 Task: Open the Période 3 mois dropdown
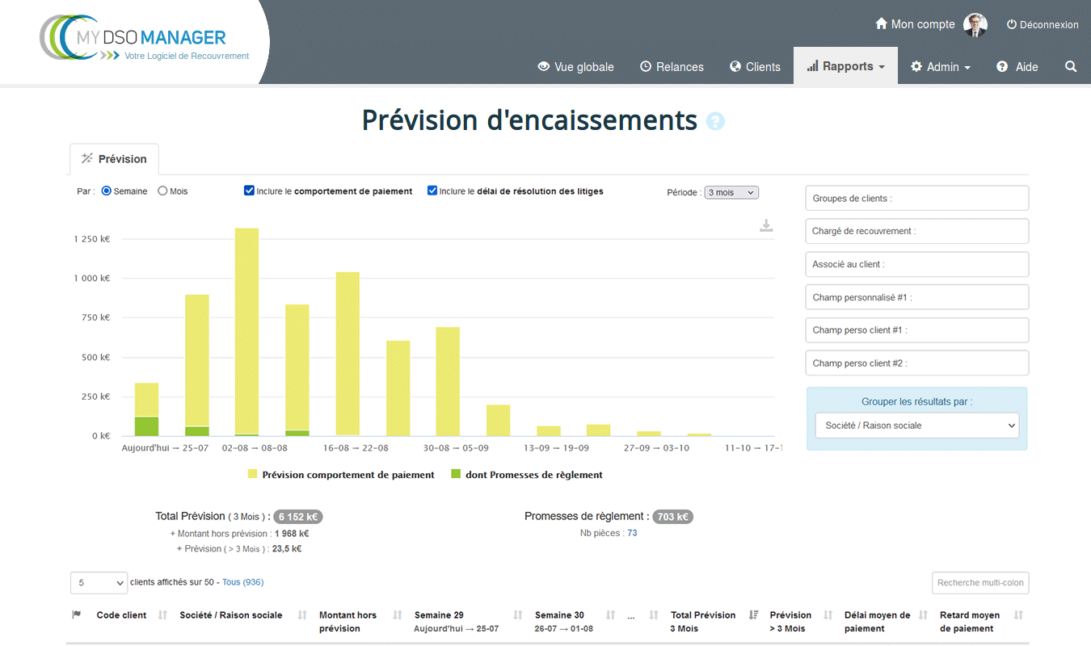(731, 192)
